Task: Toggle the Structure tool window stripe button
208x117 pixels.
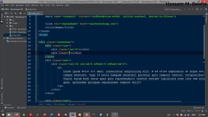Action: tap(2, 98)
